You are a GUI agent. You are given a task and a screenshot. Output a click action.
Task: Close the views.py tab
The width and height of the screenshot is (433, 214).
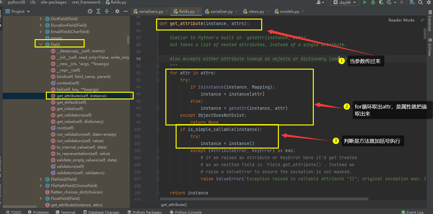pyautogui.click(x=268, y=12)
